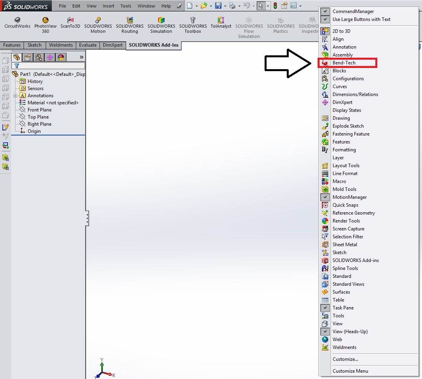422x379 pixels.
Task: Open the File menu
Action: tap(62, 6)
